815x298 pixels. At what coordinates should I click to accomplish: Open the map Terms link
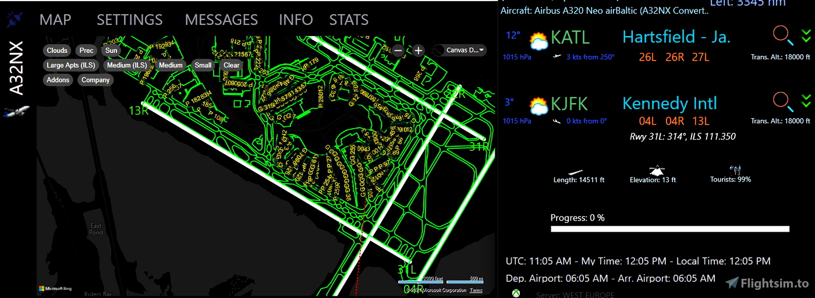click(x=476, y=290)
